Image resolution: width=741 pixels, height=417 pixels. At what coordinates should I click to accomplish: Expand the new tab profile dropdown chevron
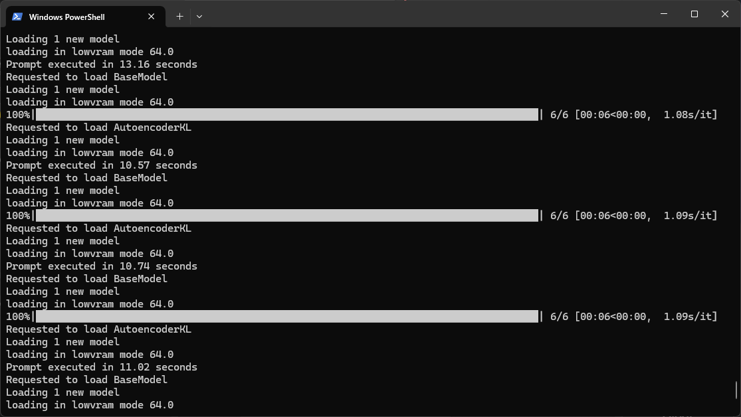[x=199, y=17]
